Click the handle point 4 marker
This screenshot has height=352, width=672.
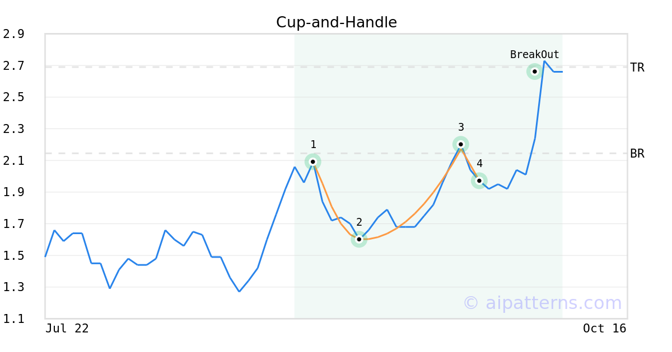[479, 180]
